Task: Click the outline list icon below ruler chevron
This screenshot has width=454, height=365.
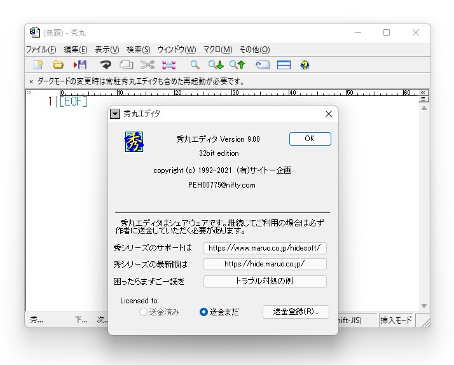Action: click(x=423, y=99)
